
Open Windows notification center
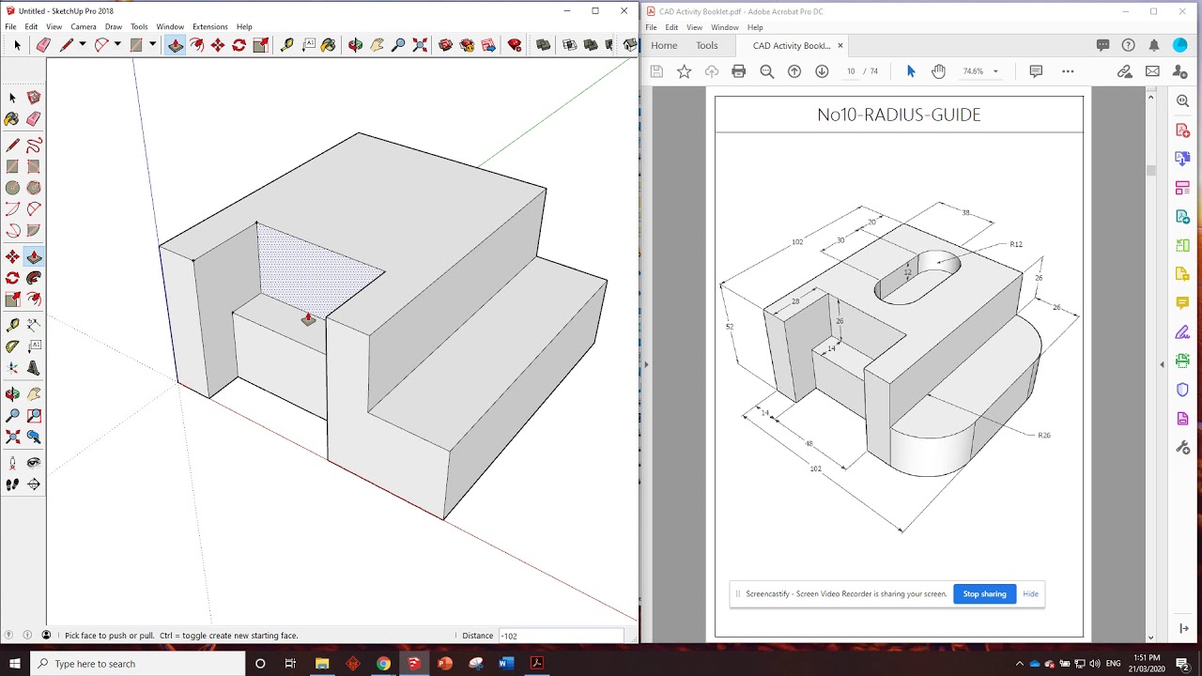pyautogui.click(x=1182, y=664)
